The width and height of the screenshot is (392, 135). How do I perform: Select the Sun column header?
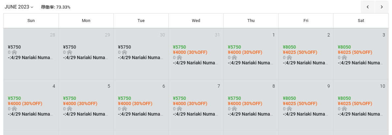click(31, 21)
